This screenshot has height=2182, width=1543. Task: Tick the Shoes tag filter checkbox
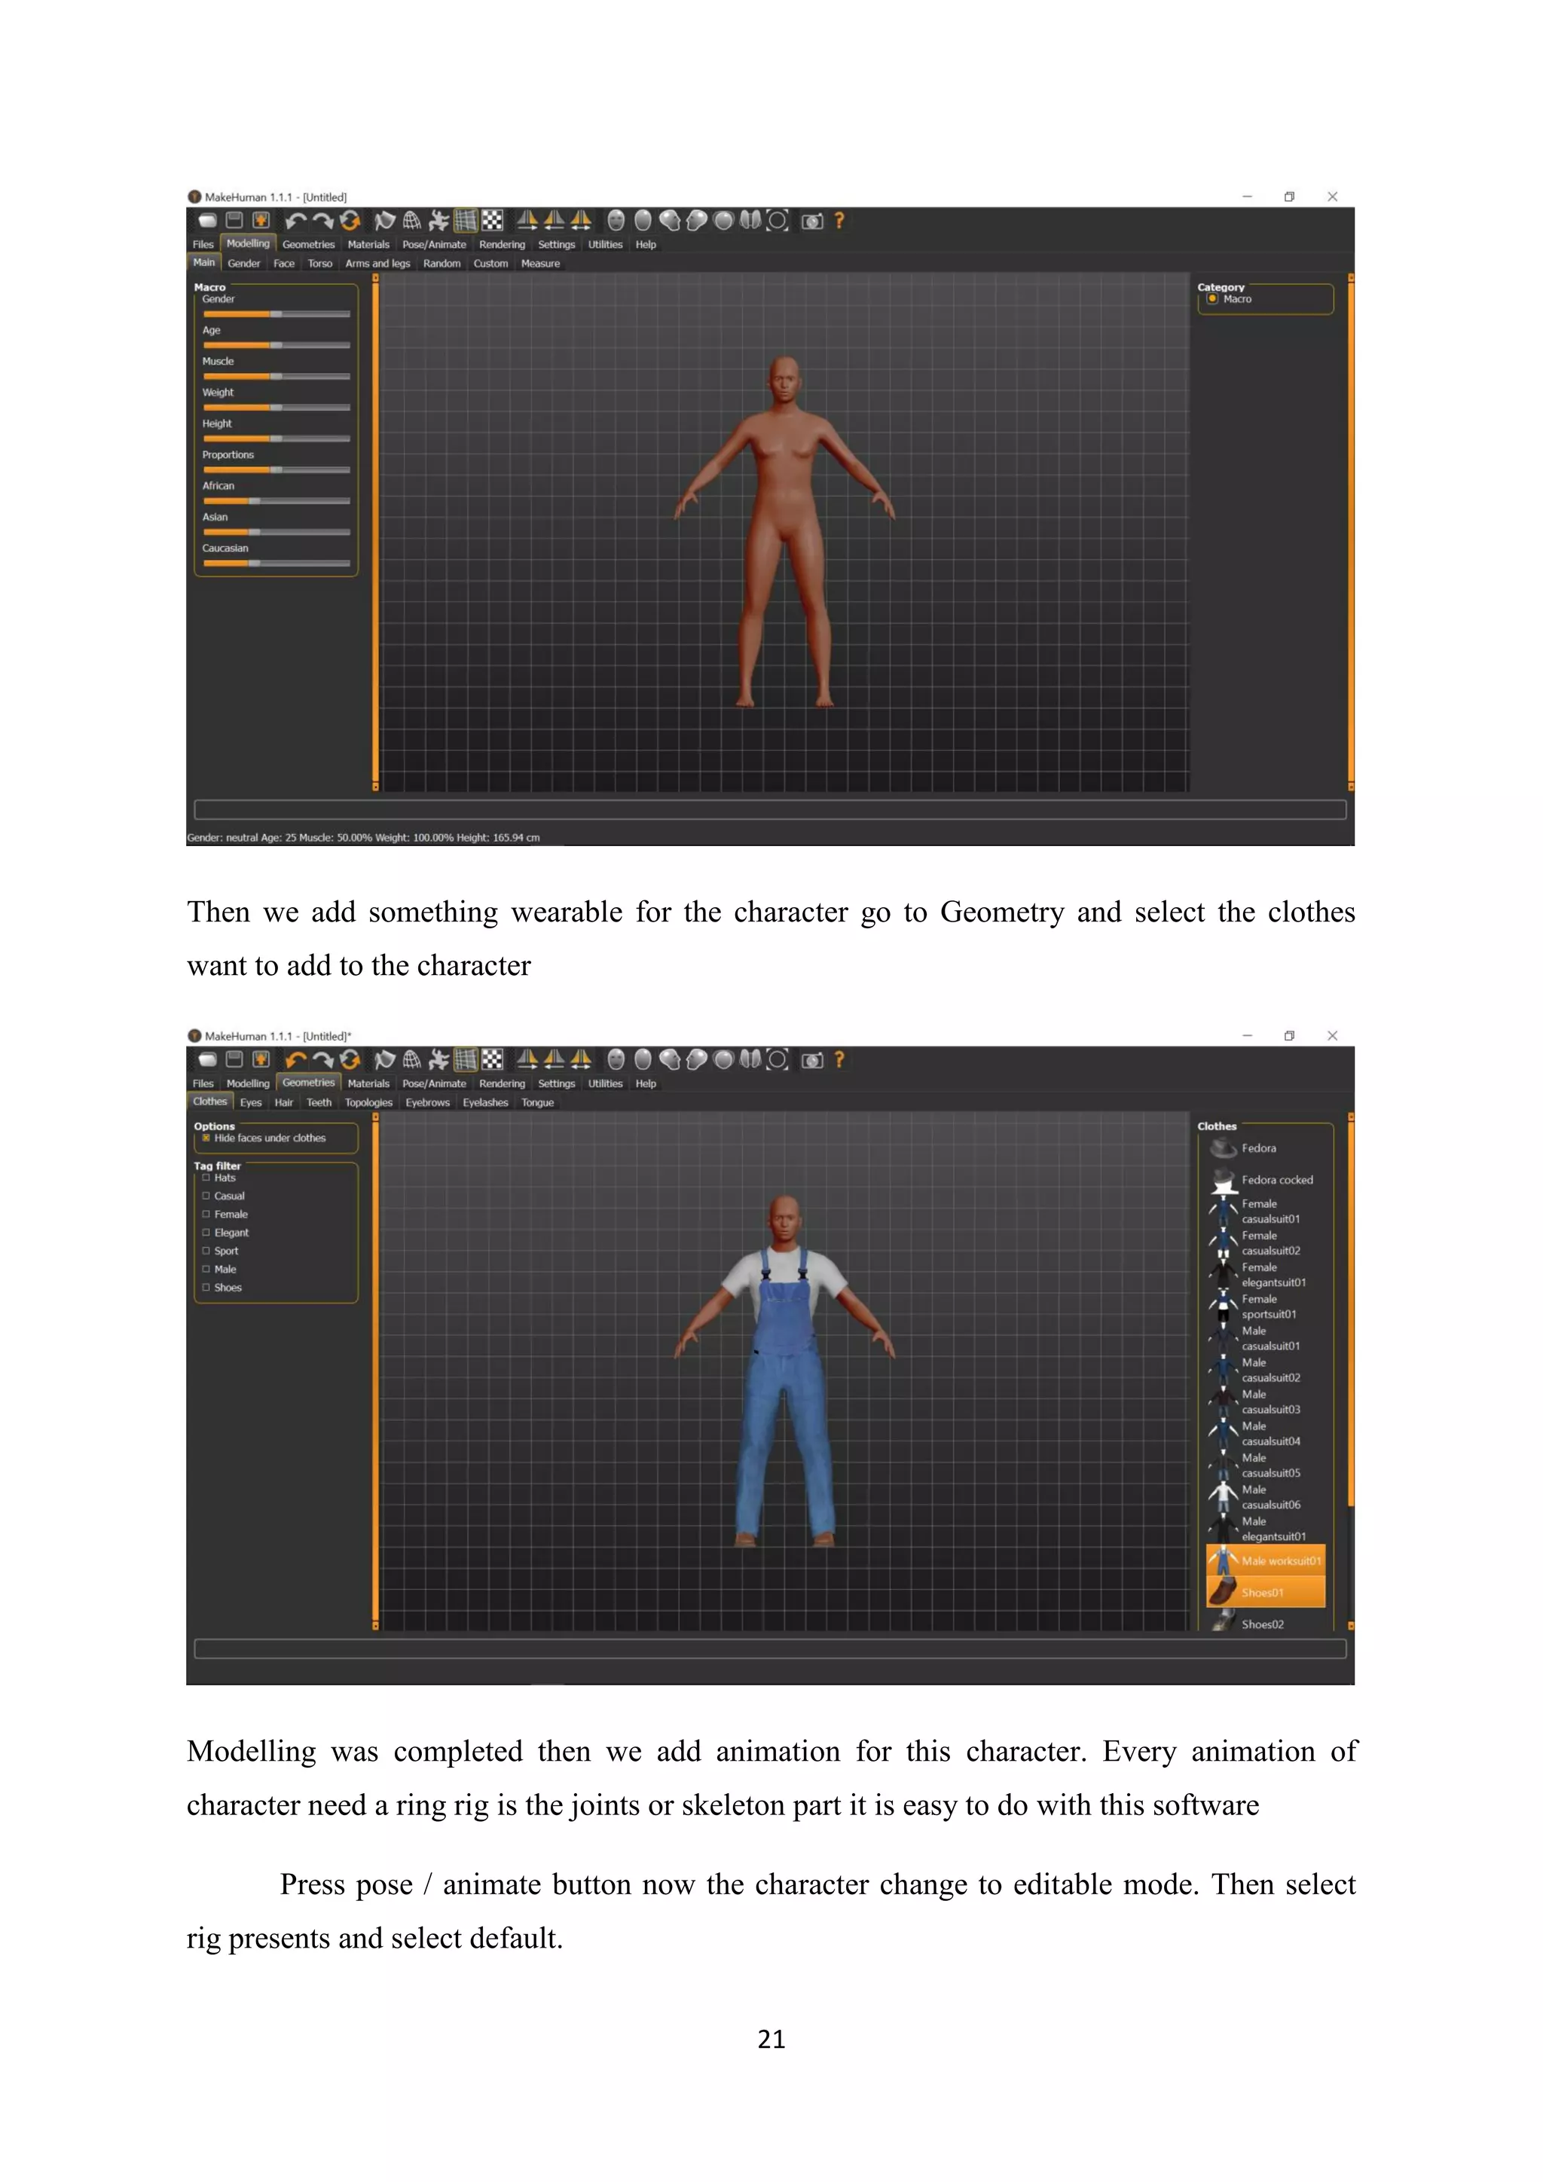pyautogui.click(x=206, y=1288)
